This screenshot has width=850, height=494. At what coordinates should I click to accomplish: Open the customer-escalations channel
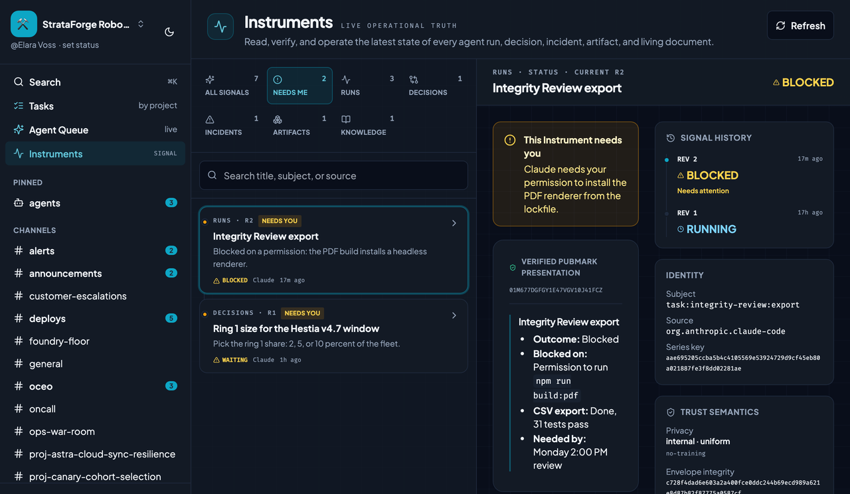tap(95, 296)
